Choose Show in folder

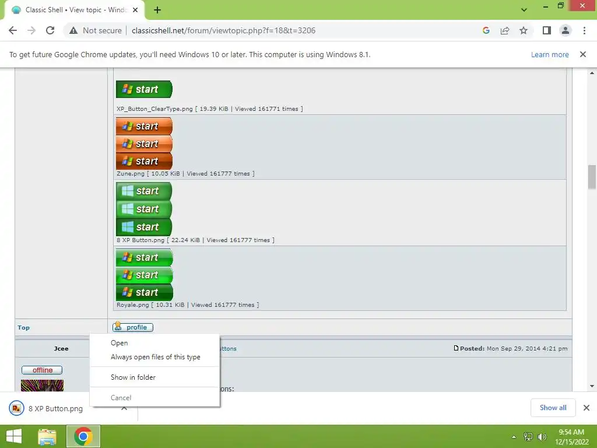(x=154, y=377)
